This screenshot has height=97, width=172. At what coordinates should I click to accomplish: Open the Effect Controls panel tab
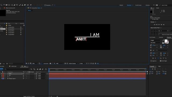tap(10, 8)
